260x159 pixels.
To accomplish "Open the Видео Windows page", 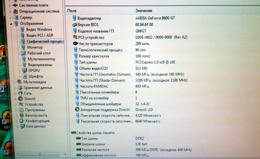I will 39,29.
